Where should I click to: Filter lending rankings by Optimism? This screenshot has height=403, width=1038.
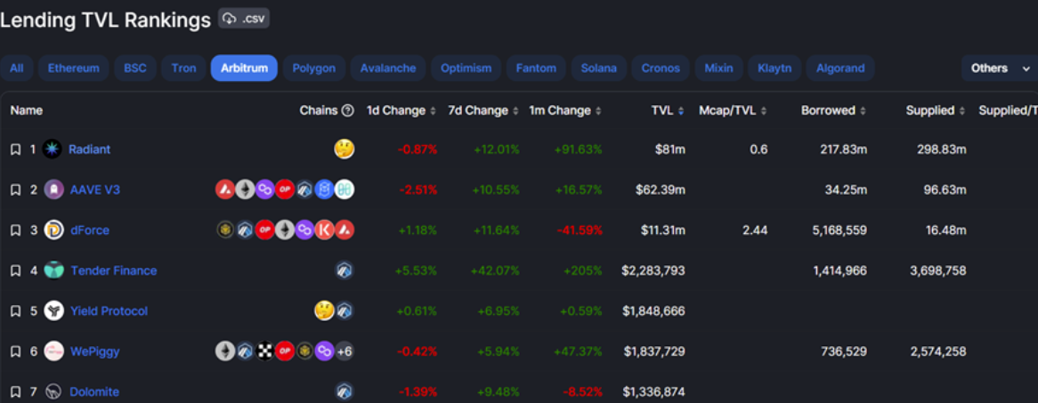(466, 69)
